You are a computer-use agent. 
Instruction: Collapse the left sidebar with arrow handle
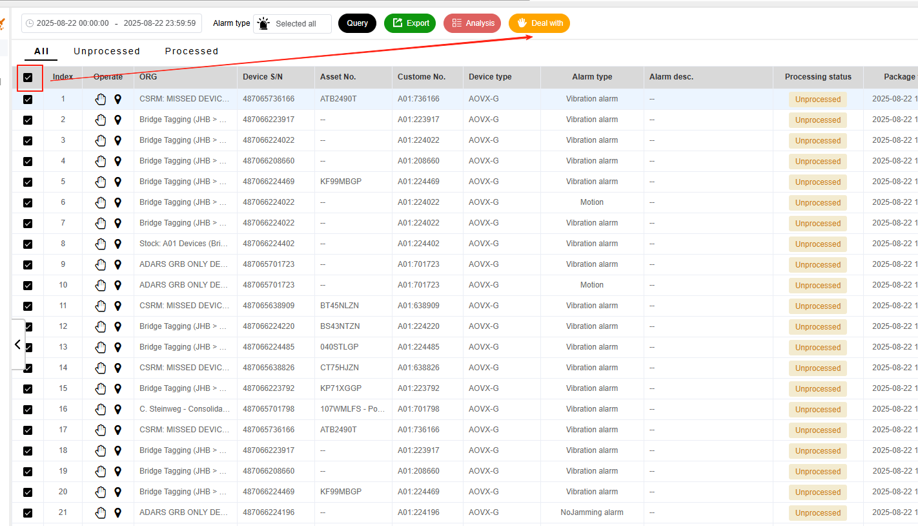pos(18,344)
